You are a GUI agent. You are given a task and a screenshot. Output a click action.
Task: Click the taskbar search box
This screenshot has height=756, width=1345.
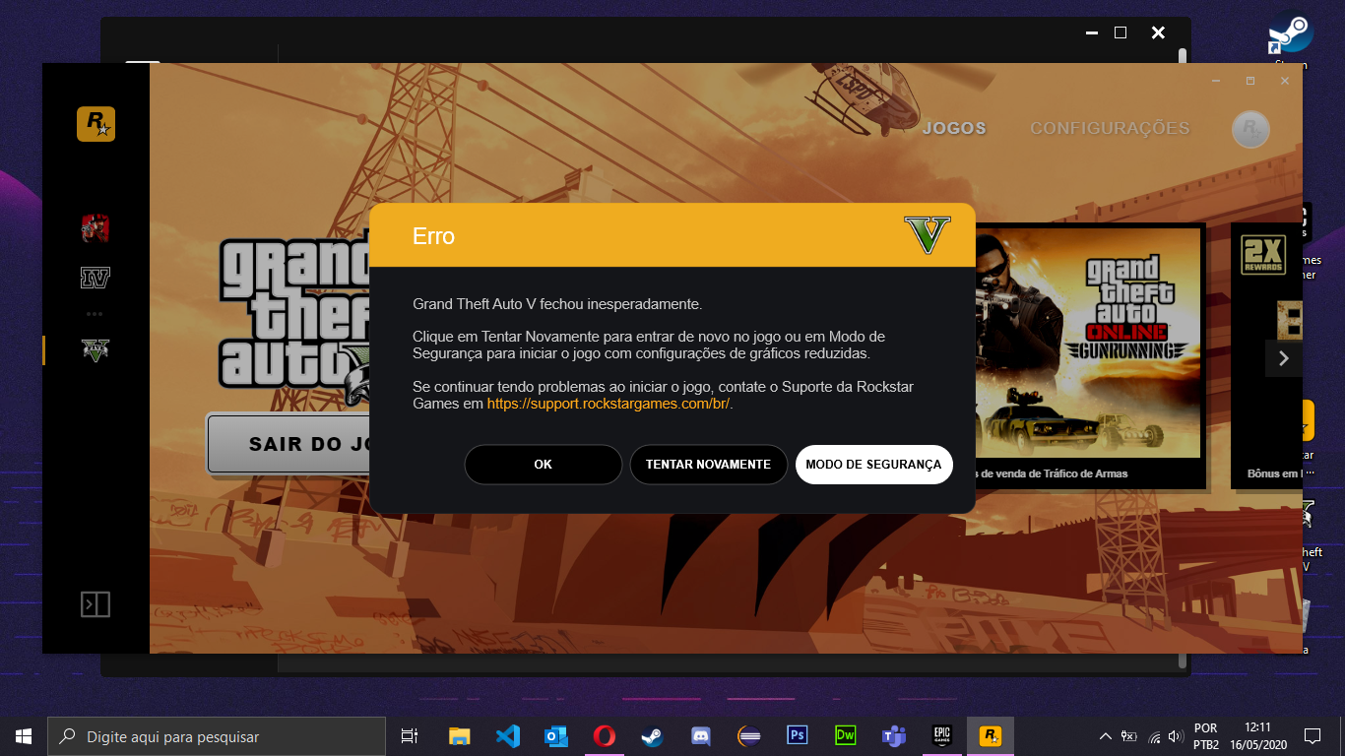tap(217, 736)
